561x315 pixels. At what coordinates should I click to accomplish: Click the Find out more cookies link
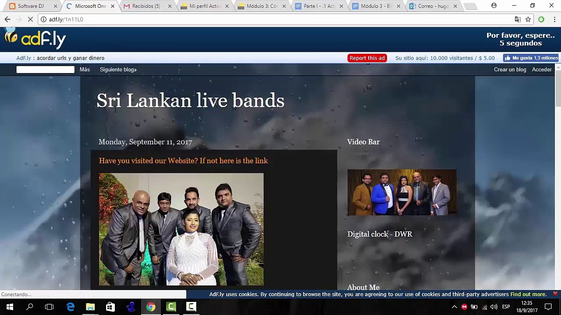529,294
